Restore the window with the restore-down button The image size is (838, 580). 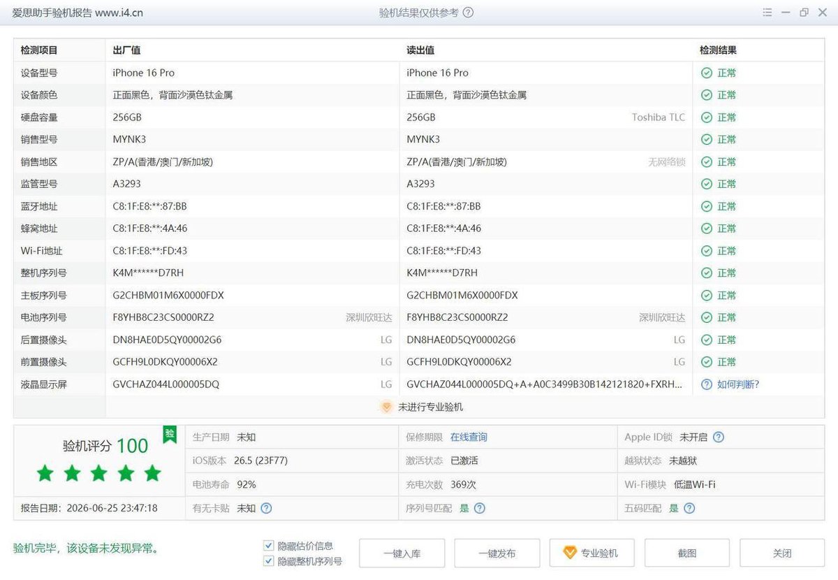804,13
